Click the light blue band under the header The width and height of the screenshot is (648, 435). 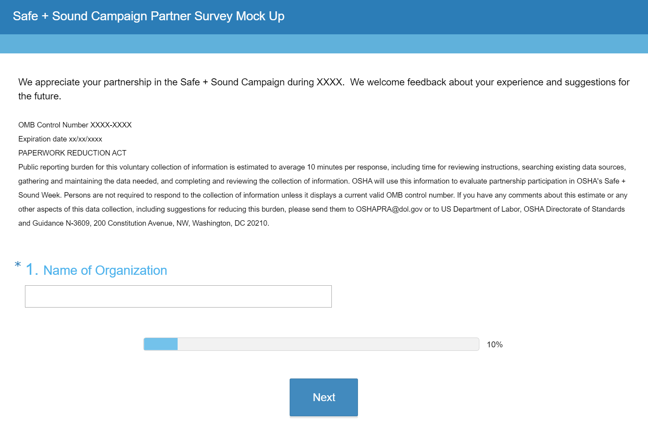click(324, 44)
